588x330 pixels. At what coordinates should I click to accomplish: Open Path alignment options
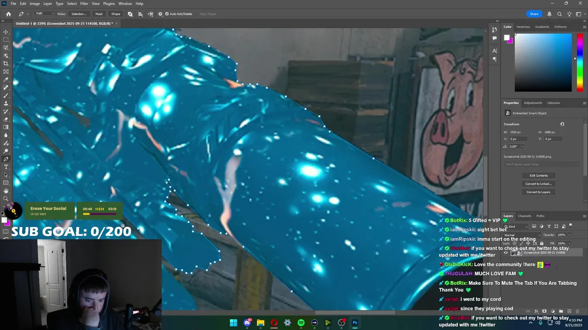140,14
